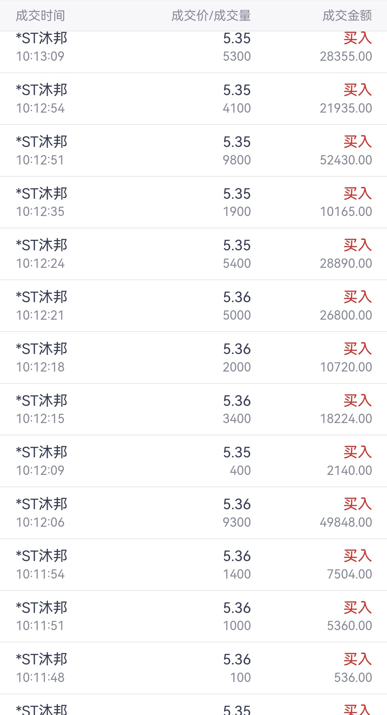Open the trade with amount 28890.00
This screenshot has height=715, width=387.
[x=193, y=254]
